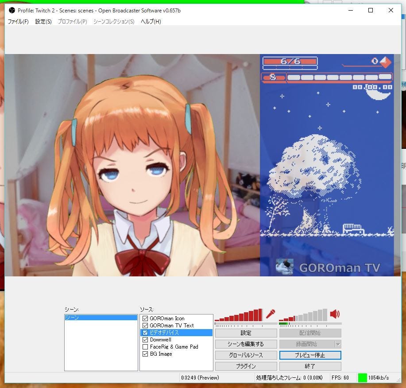Toggle the BG Image source checkbox
Image resolution: width=406 pixels, height=388 pixels.
[145, 354]
